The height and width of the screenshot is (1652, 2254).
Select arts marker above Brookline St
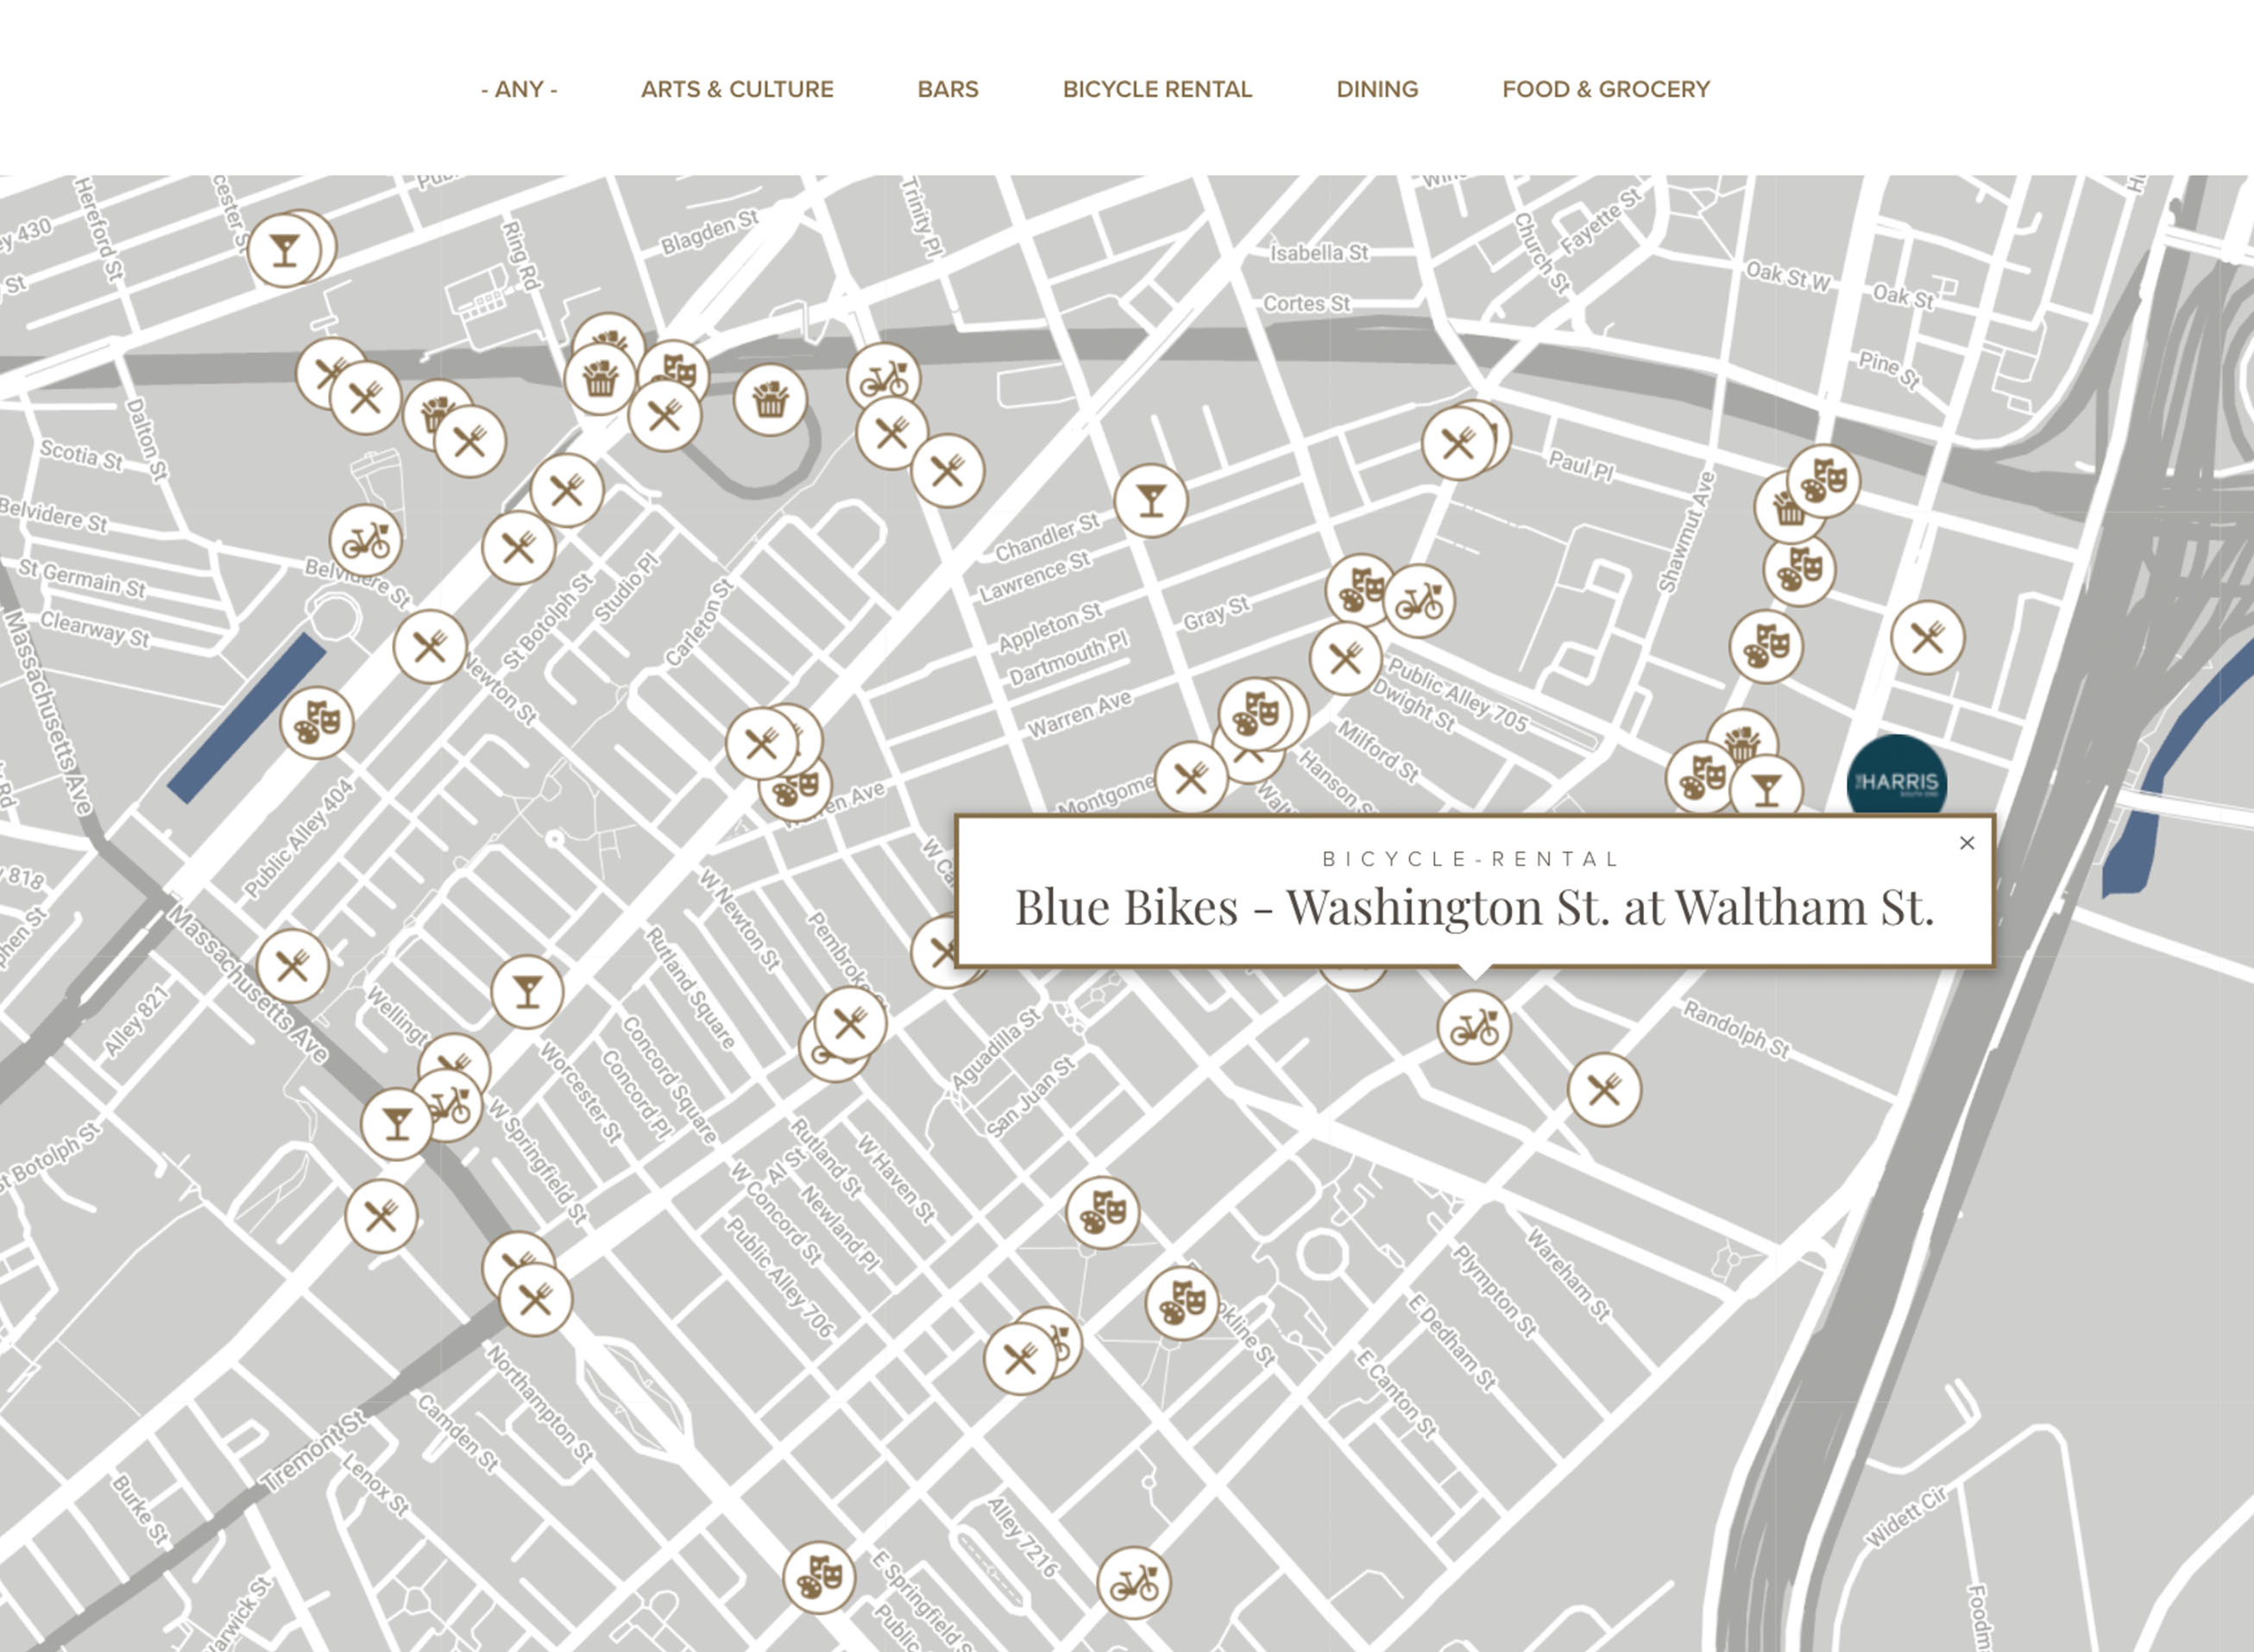(x=1181, y=1303)
